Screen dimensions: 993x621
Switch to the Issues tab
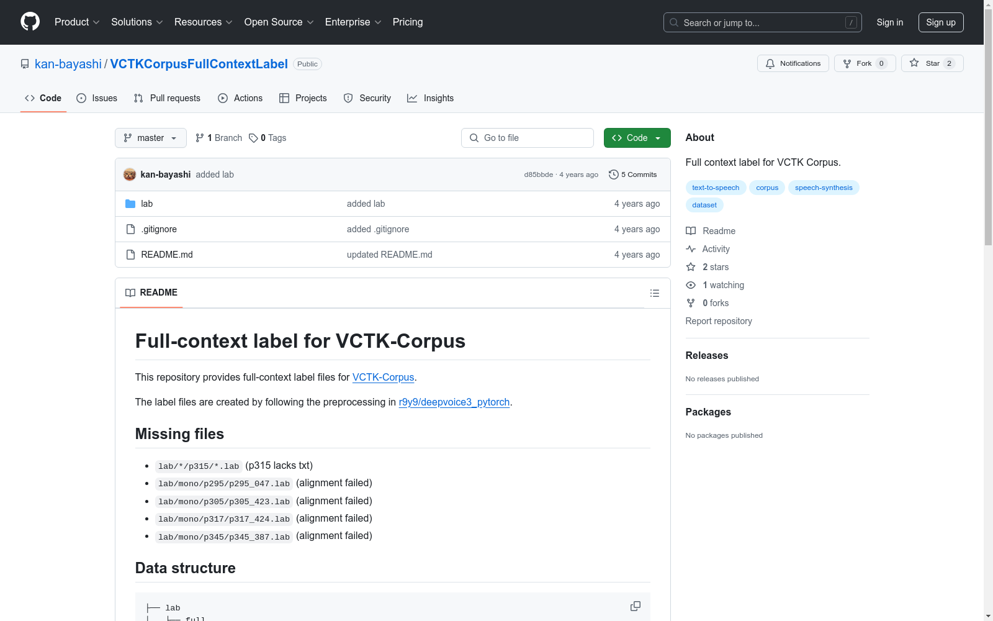click(x=97, y=98)
